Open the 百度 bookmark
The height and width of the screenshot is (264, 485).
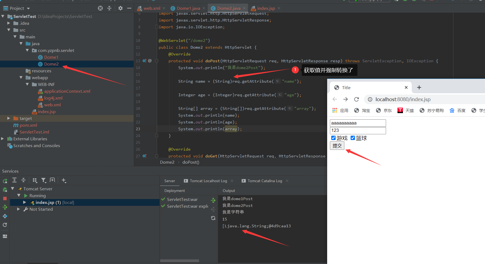(457, 110)
